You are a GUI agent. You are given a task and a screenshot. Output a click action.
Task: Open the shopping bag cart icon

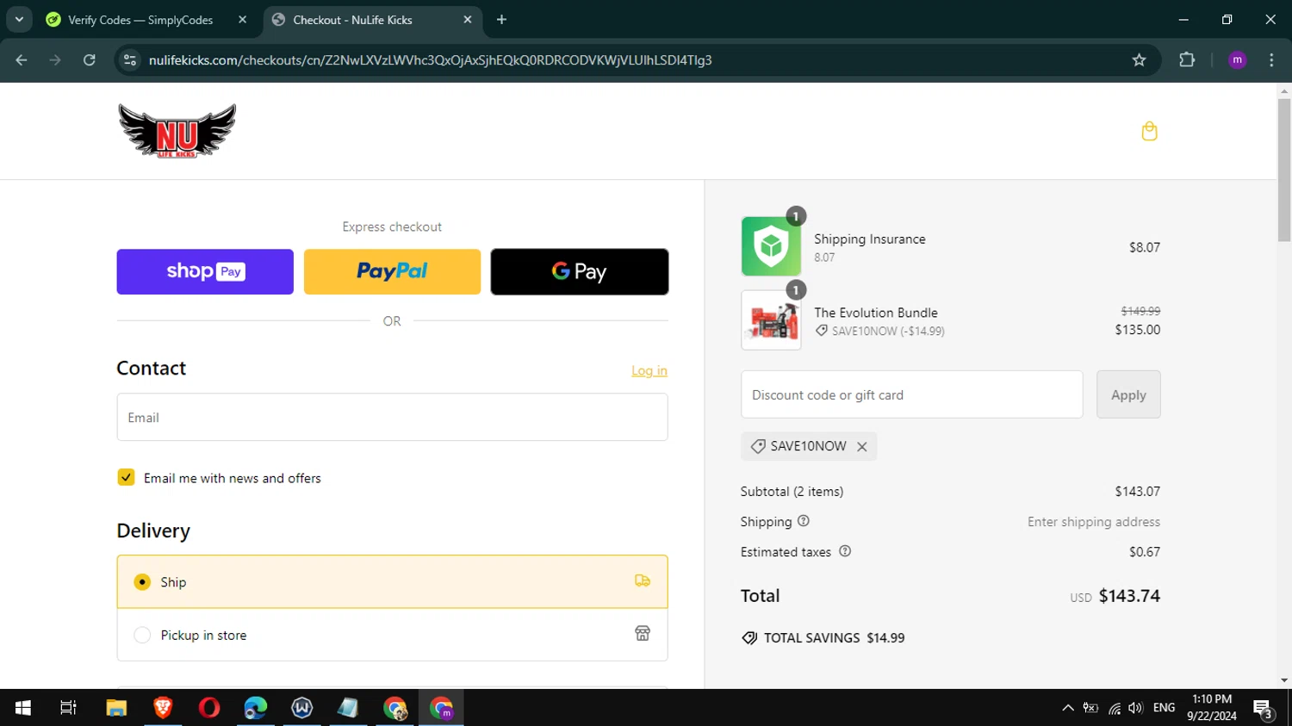pos(1149,131)
